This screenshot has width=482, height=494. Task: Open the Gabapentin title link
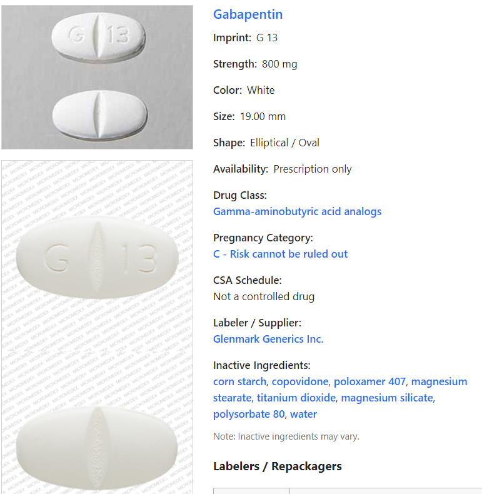[x=248, y=14]
